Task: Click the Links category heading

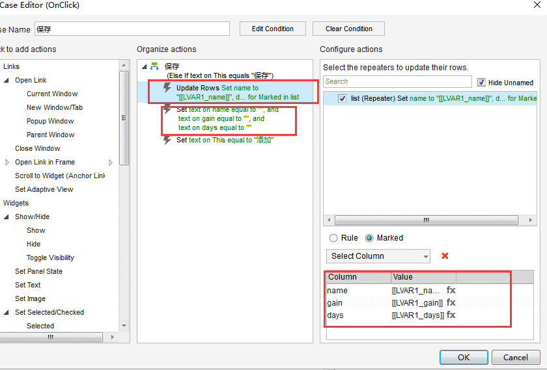Action: coord(12,66)
